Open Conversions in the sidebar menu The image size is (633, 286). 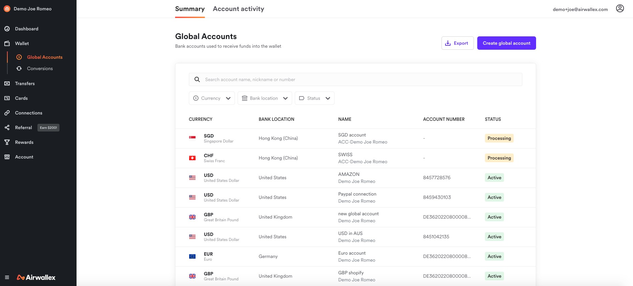[x=40, y=68]
